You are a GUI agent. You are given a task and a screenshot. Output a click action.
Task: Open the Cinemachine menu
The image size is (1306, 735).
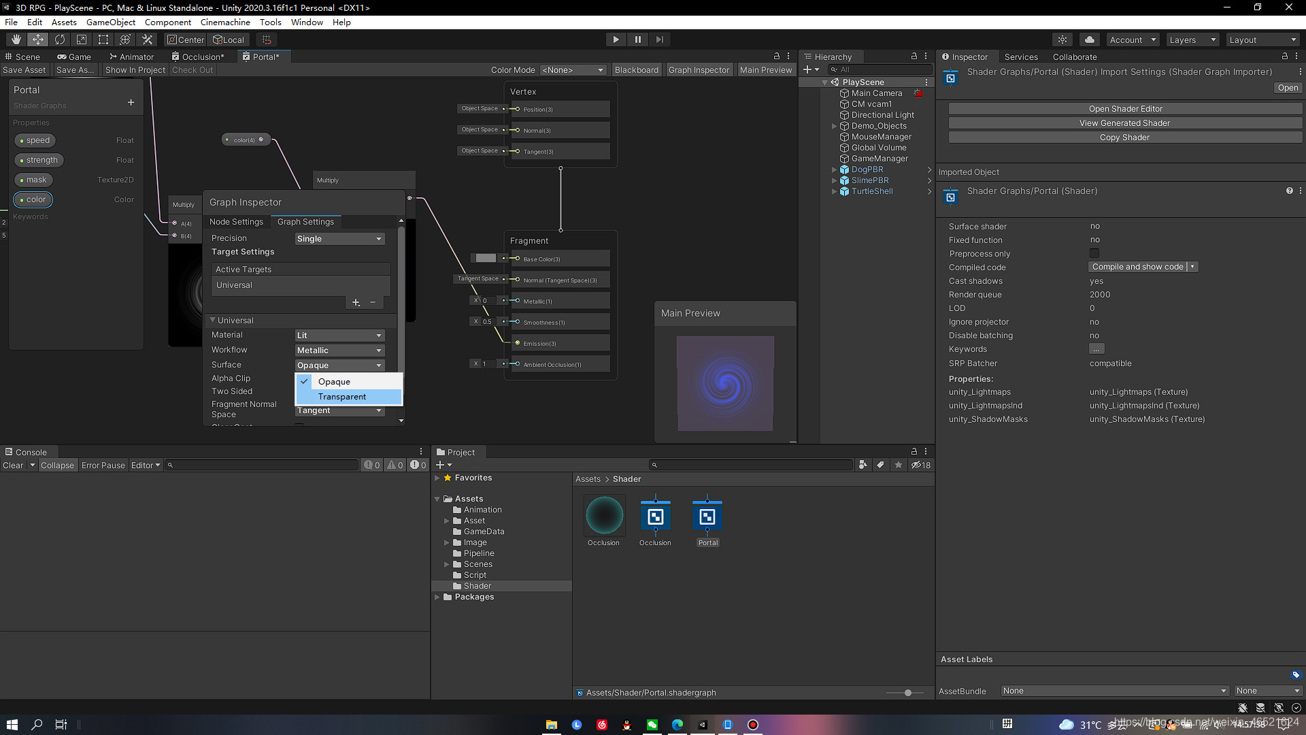click(x=225, y=22)
